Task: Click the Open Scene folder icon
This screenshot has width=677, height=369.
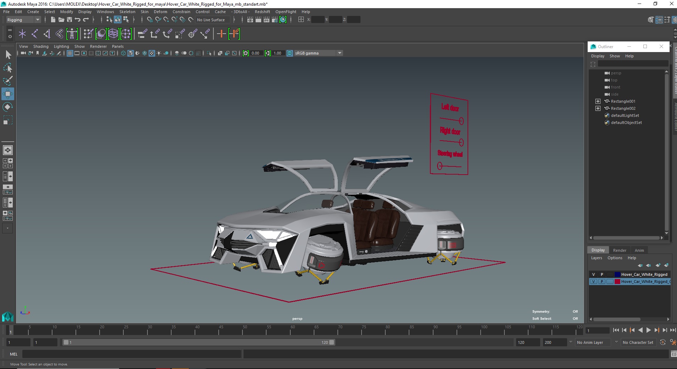Action: tap(61, 20)
